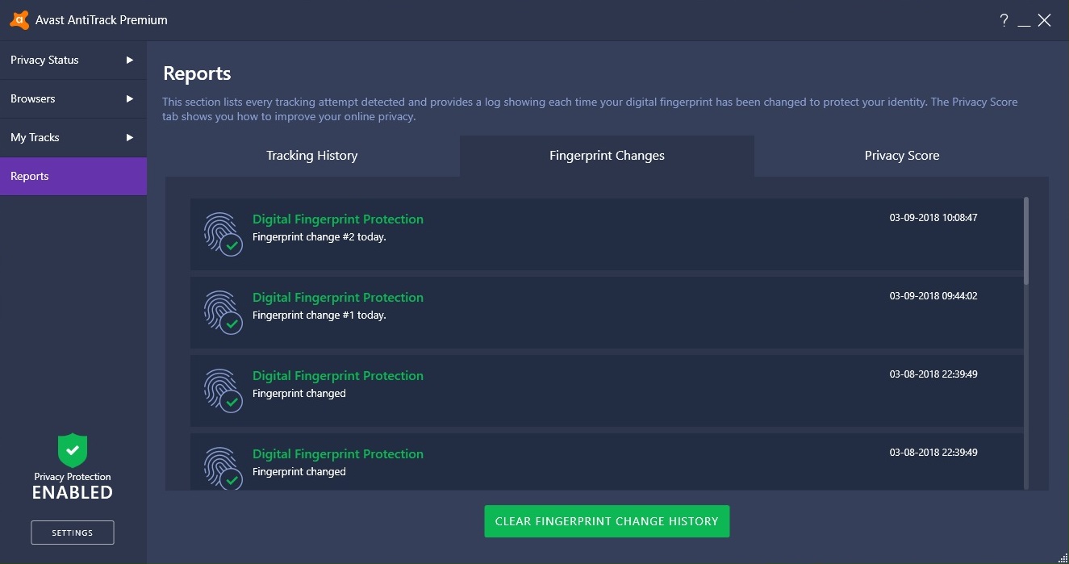Open the Privacy Score tab
Image resolution: width=1069 pixels, height=564 pixels.
(x=901, y=156)
